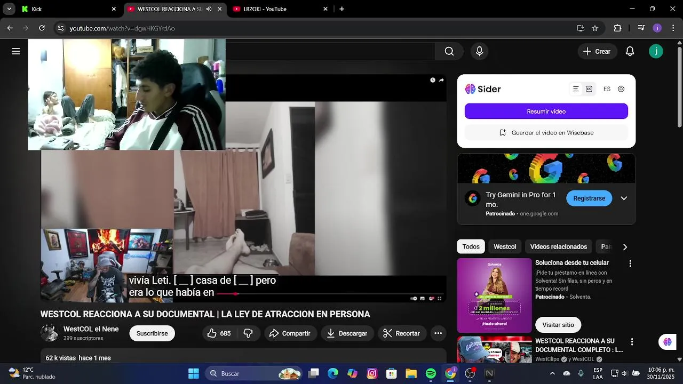Screen dimensions: 683x384
Task: Switch to the Kick browser tab
Action: (x=69, y=9)
